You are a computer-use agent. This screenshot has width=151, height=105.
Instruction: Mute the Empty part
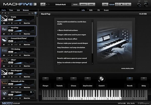point(10,20)
